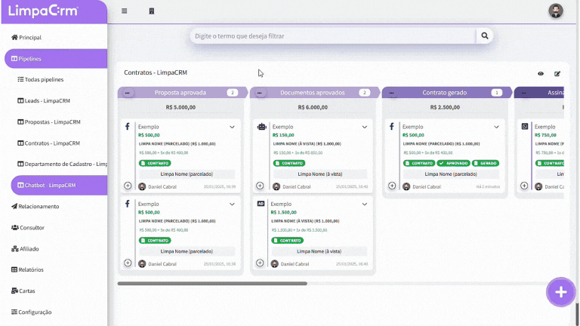Click the AD source icon on the R$ 1.500,00 card
Screen dimensions: 580x326
[x=261, y=204]
